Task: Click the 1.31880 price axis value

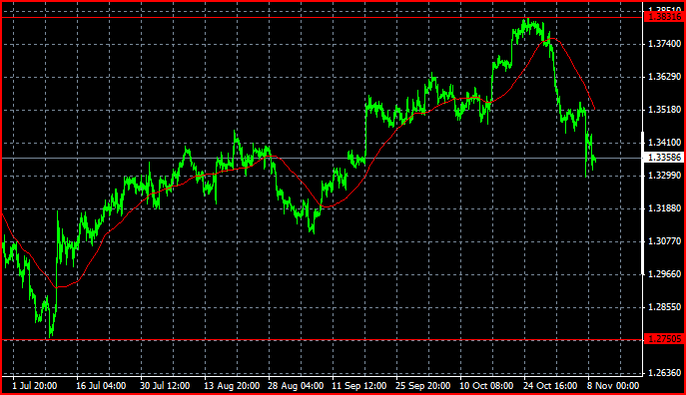Action: point(665,208)
